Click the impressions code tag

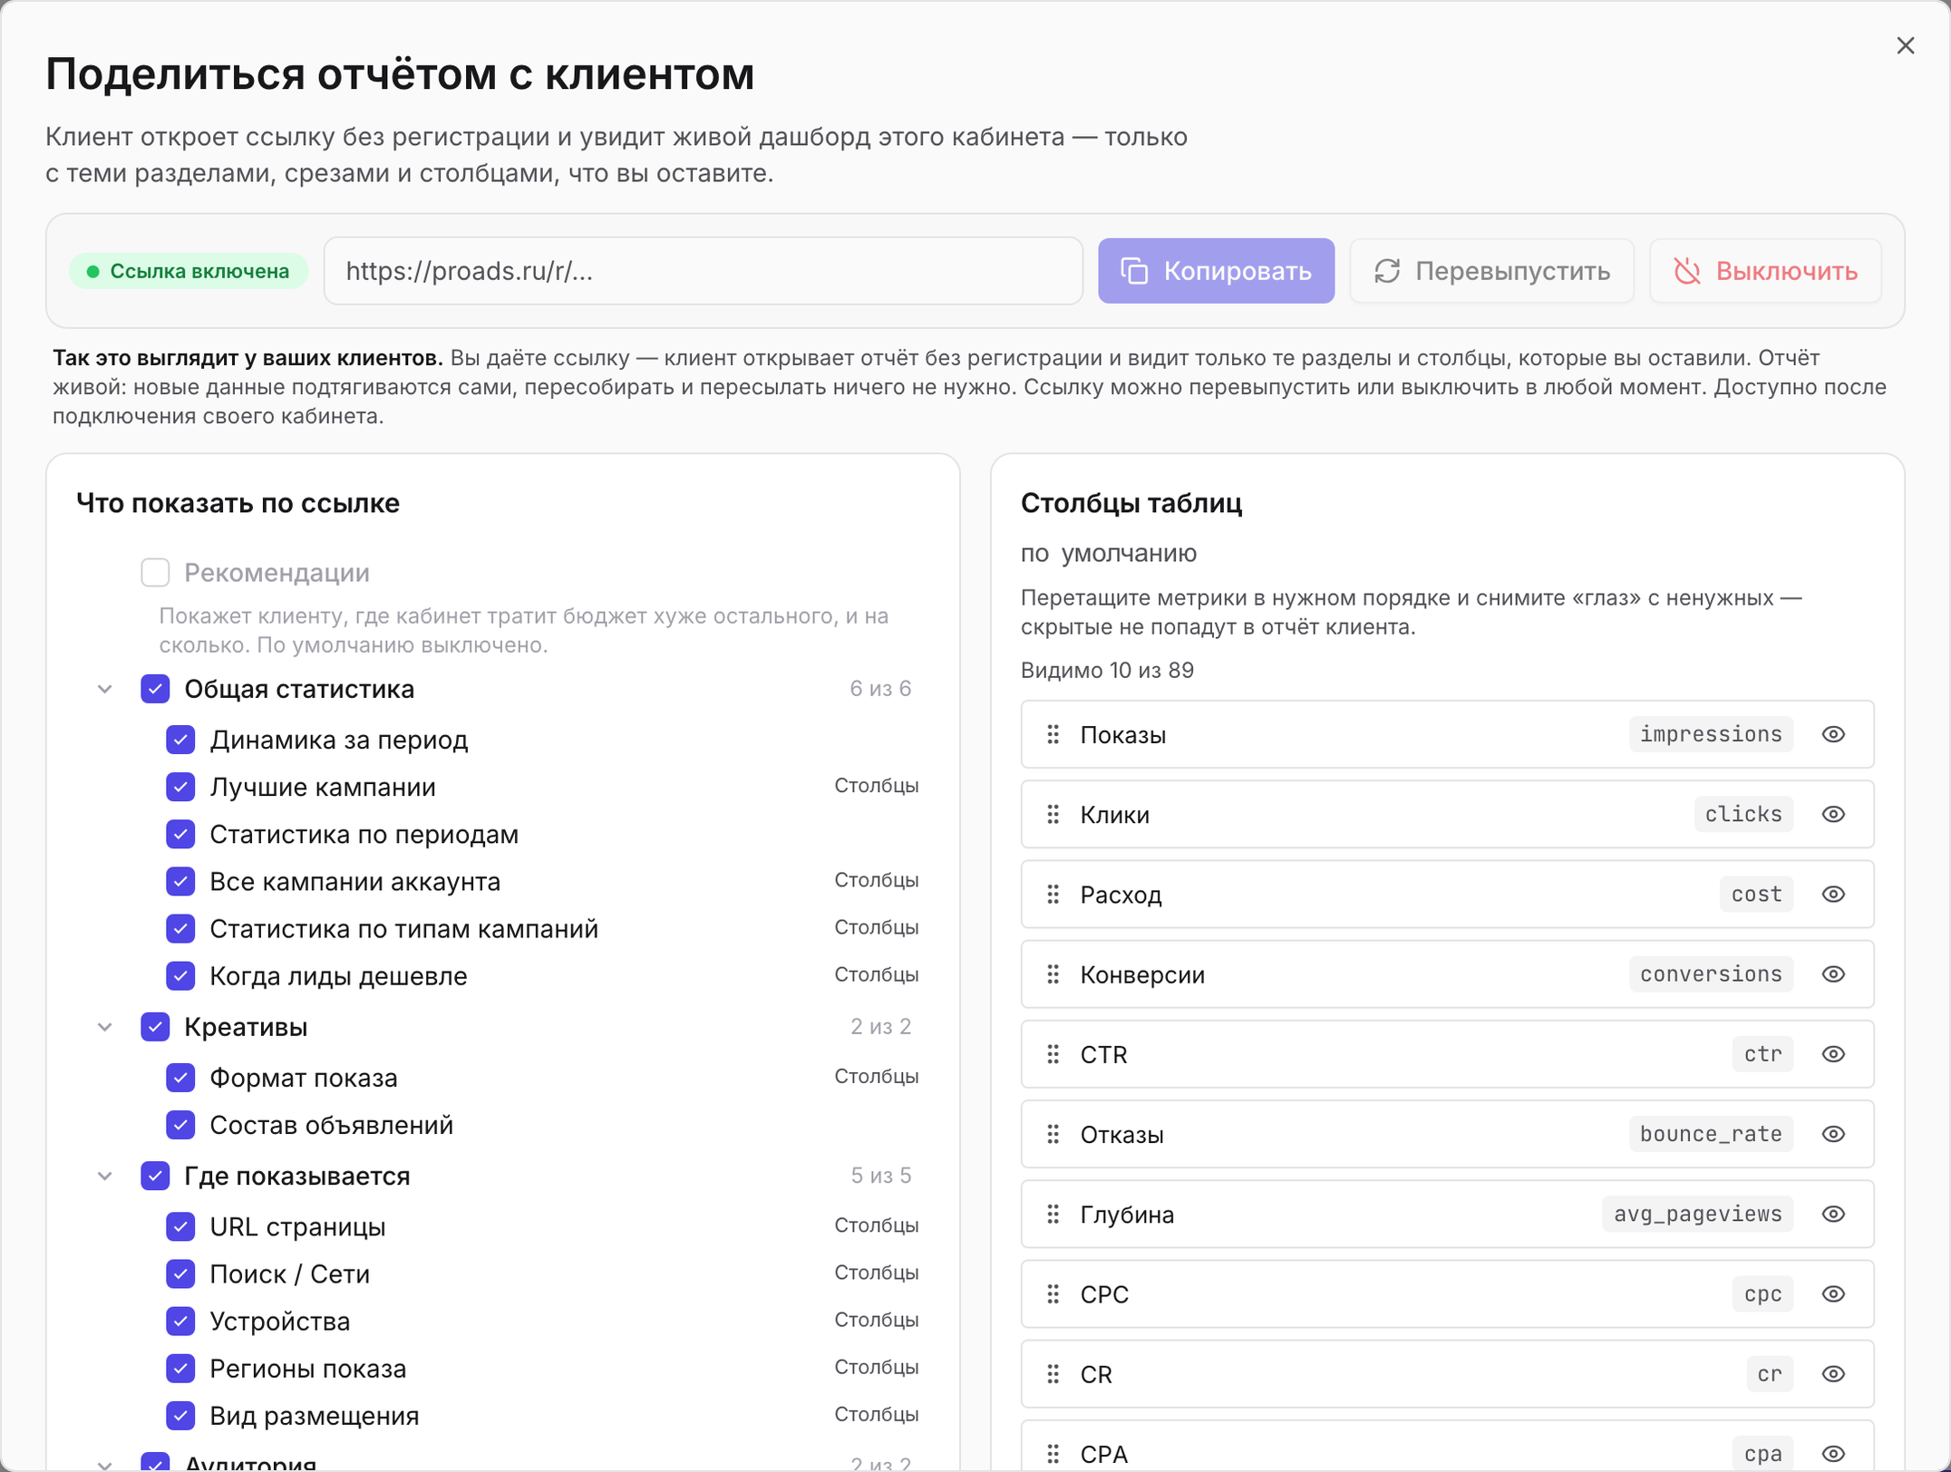click(1711, 734)
